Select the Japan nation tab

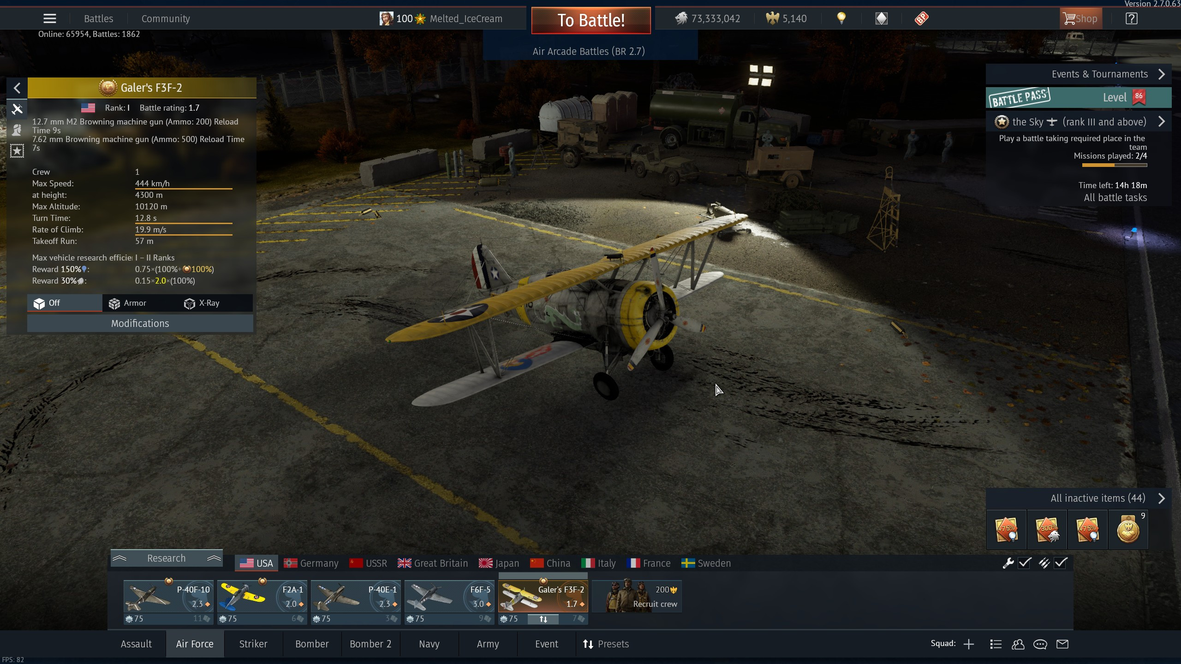click(x=499, y=563)
